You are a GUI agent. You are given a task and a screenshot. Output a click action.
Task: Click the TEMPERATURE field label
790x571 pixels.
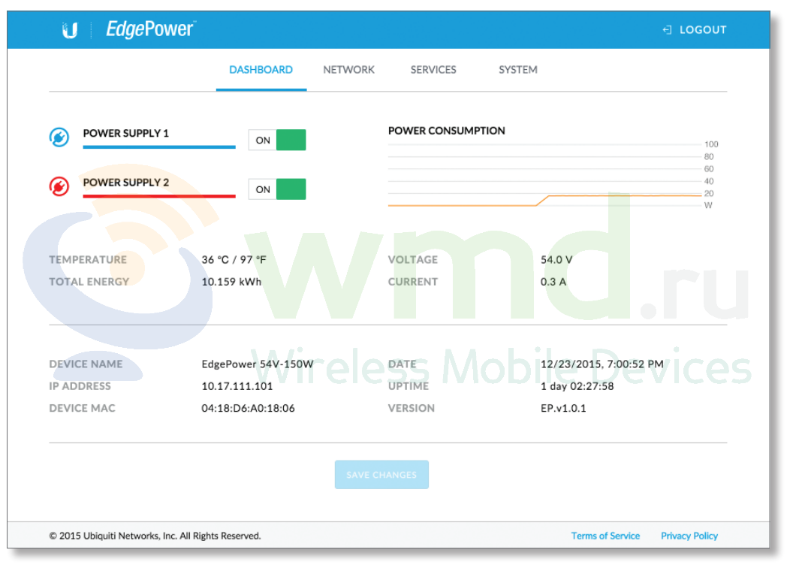coord(88,259)
